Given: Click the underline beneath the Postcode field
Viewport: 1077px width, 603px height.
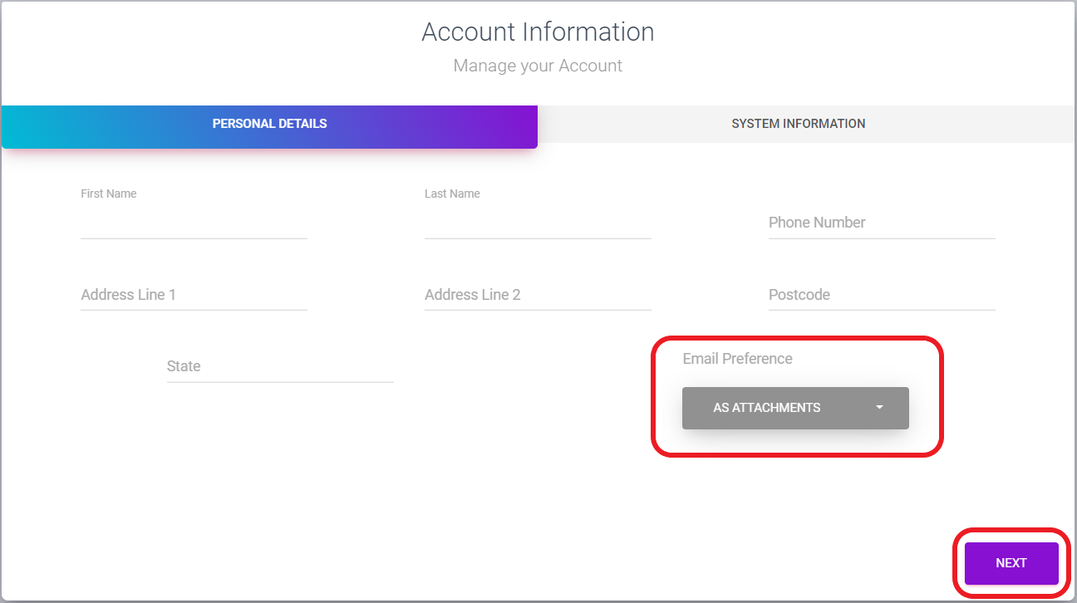Looking at the screenshot, I should coord(881,310).
